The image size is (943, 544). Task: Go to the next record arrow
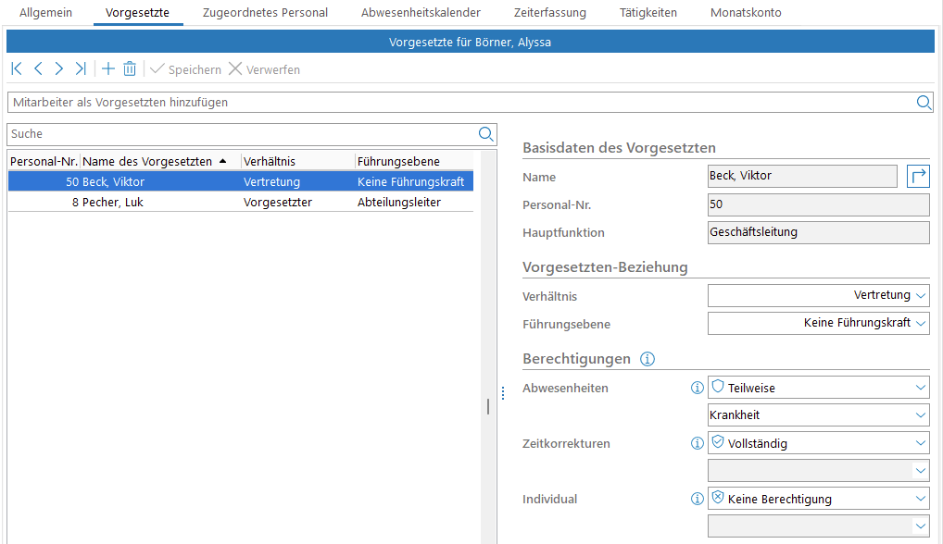click(x=59, y=69)
